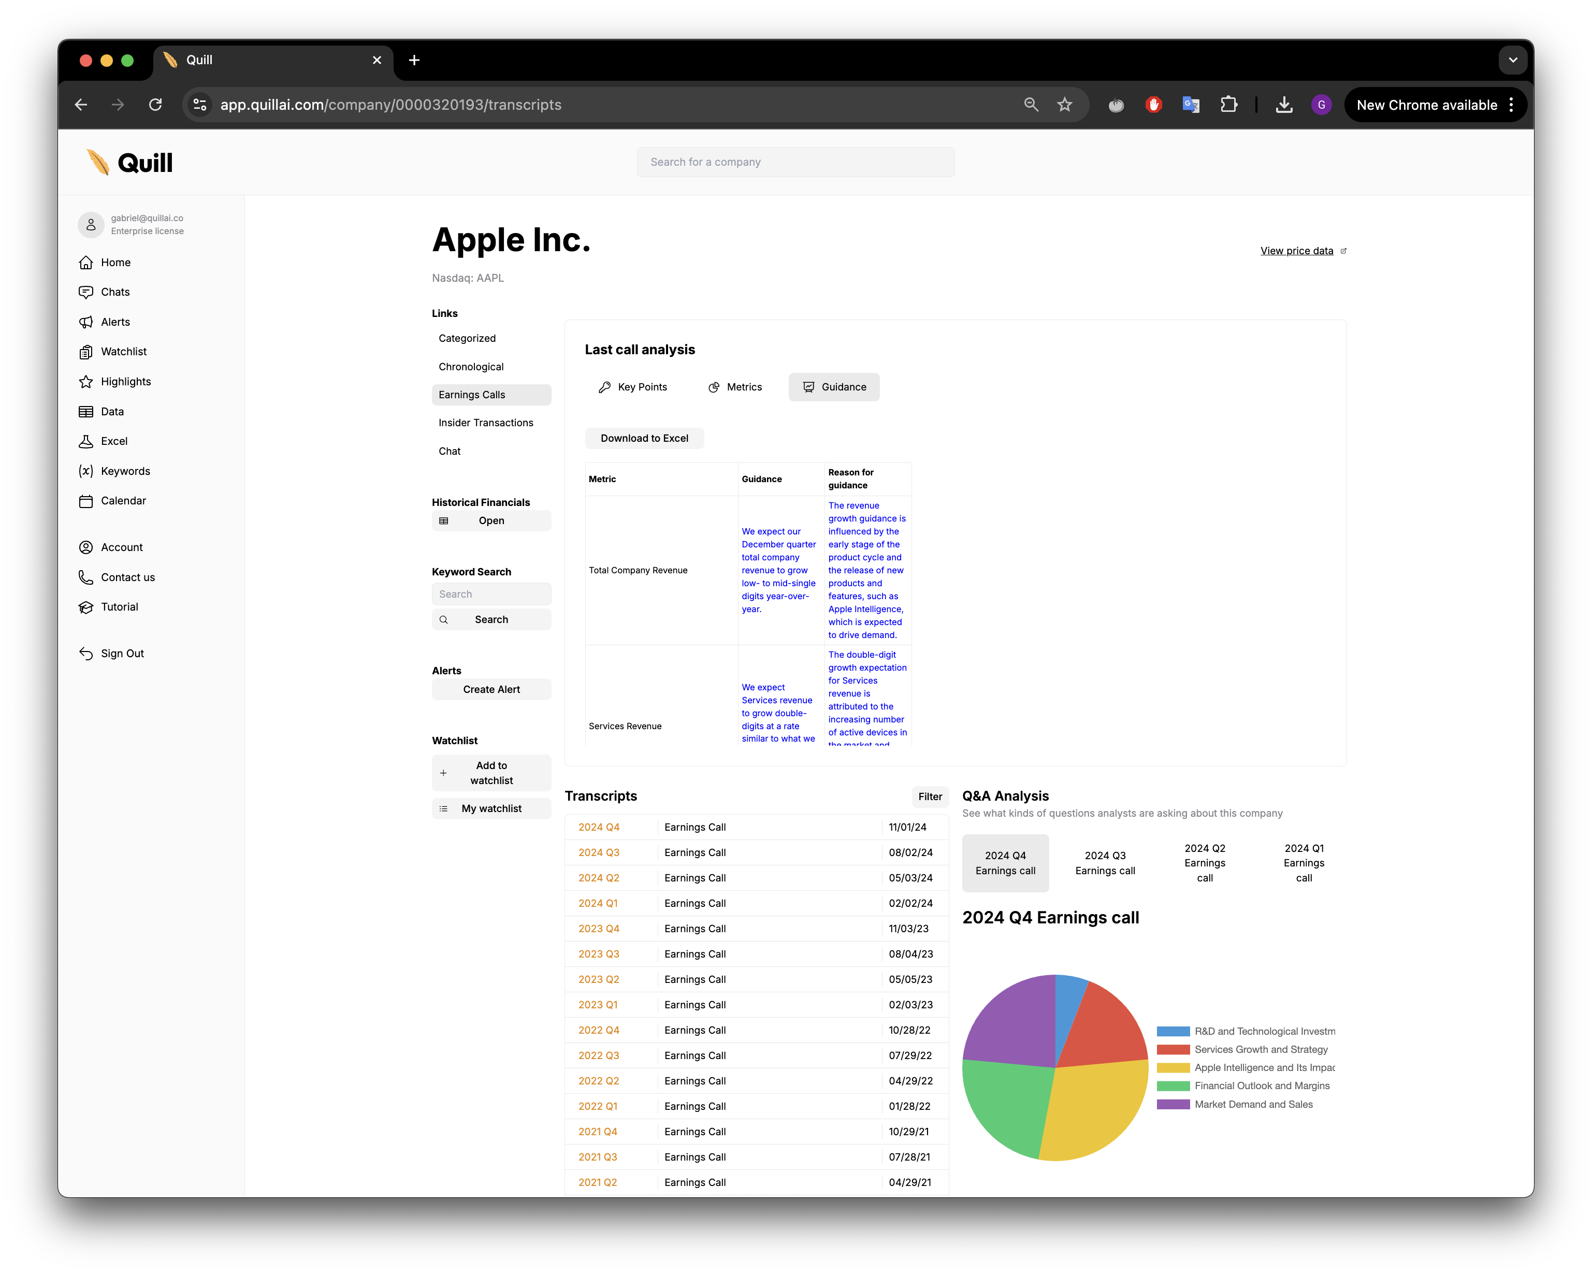Open the Data table icon in sidebar
This screenshot has height=1274, width=1592.
85,411
